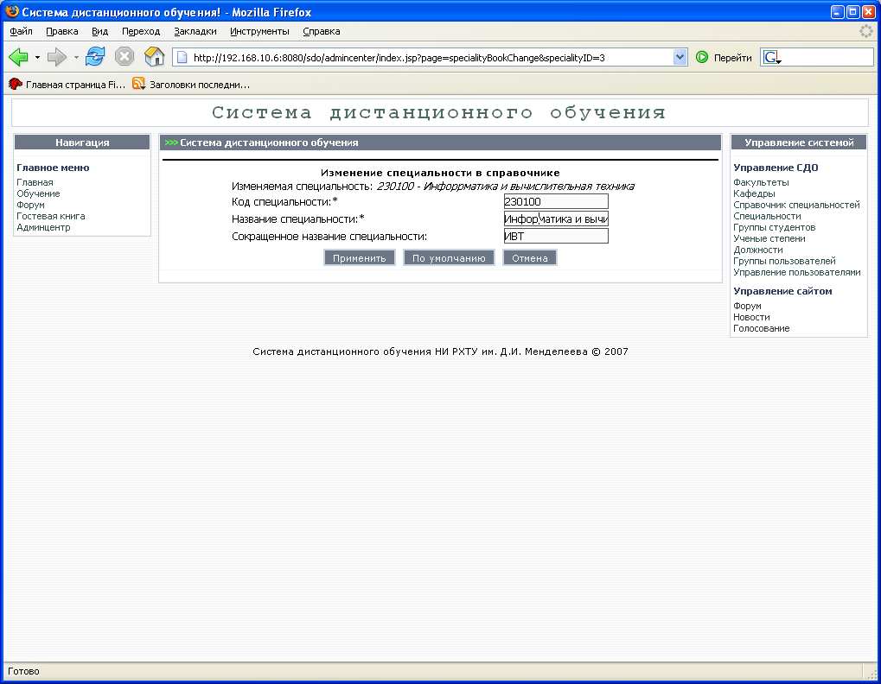Open Управление пользователями link

(797, 272)
